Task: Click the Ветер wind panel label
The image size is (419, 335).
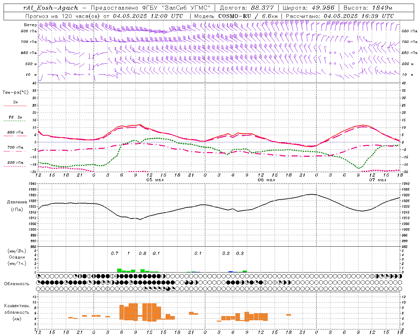Action: point(30,25)
